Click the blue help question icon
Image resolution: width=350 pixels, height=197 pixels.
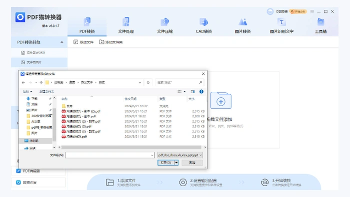pos(201,91)
